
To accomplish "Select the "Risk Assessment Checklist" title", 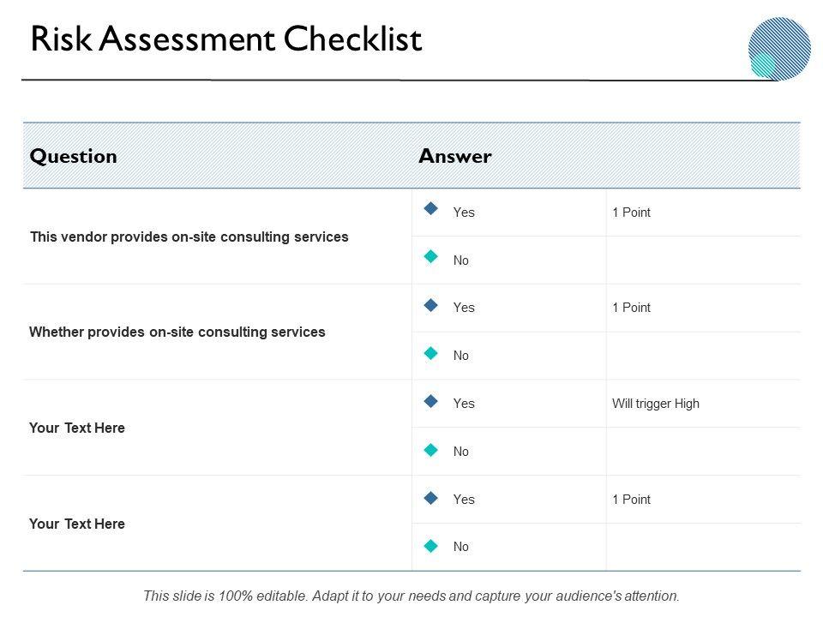I will [x=226, y=39].
